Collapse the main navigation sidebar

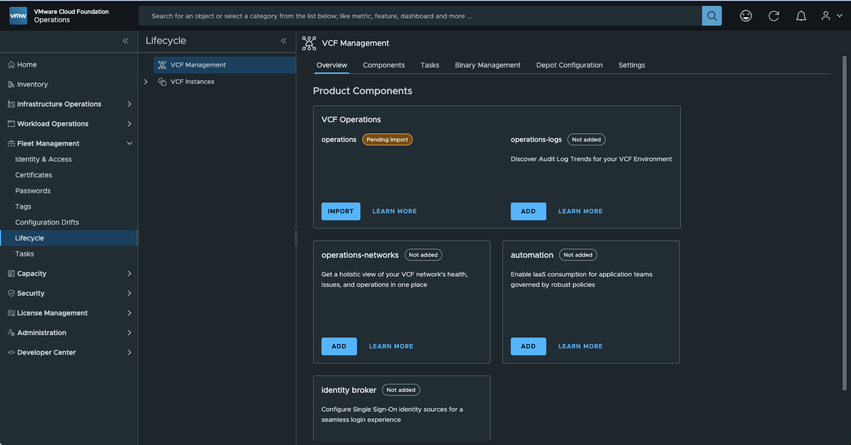click(x=125, y=41)
